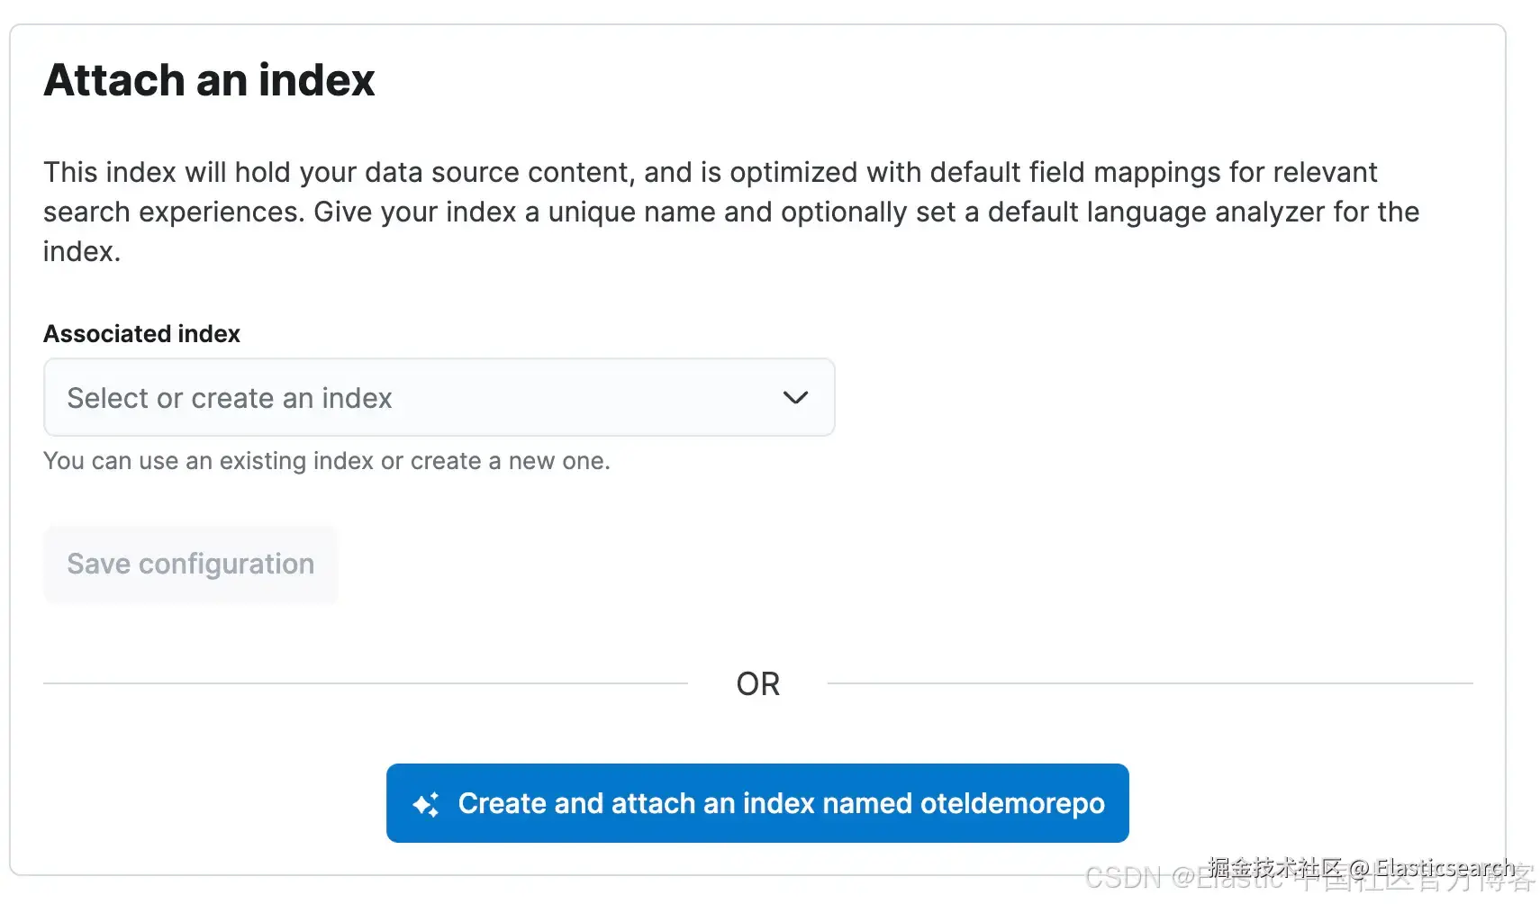Create and attach index named oteldemorepo
The image size is (1540, 904).
tap(757, 803)
